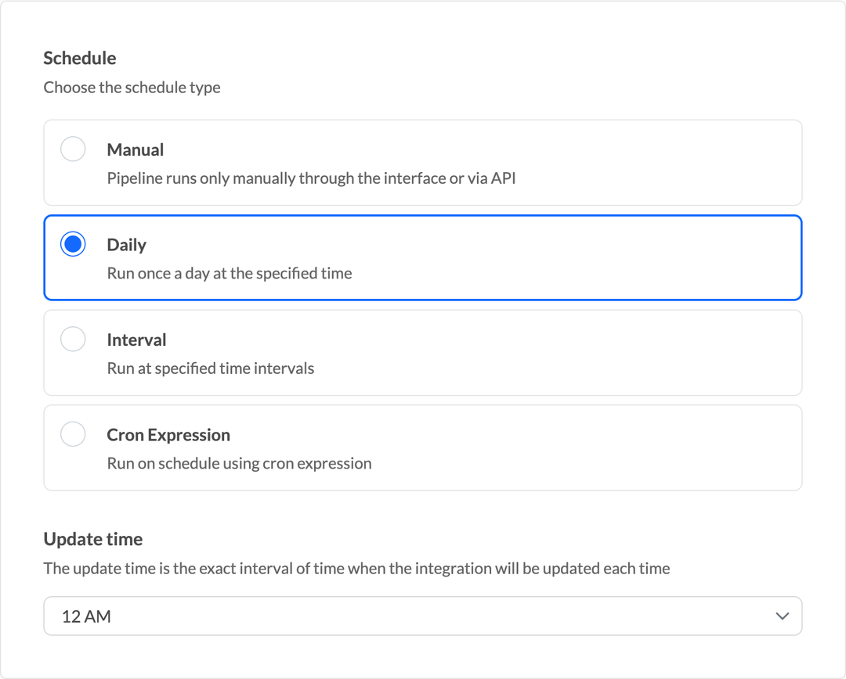Image resolution: width=846 pixels, height=679 pixels.
Task: Click the Interval option title
Action: tap(137, 339)
